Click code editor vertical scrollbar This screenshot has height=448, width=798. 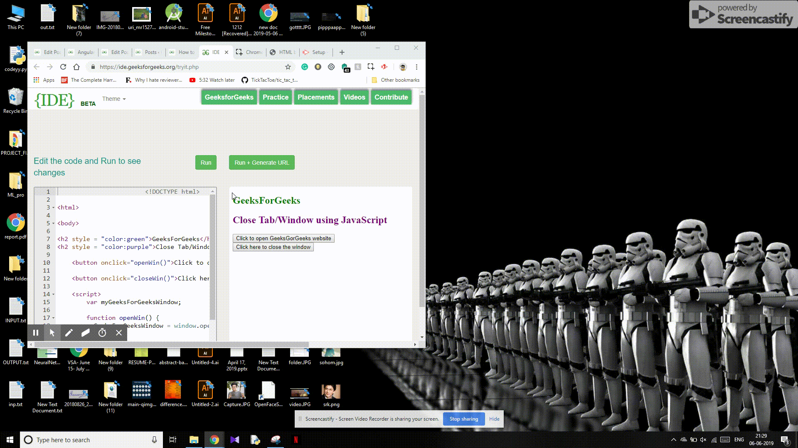[213, 257]
